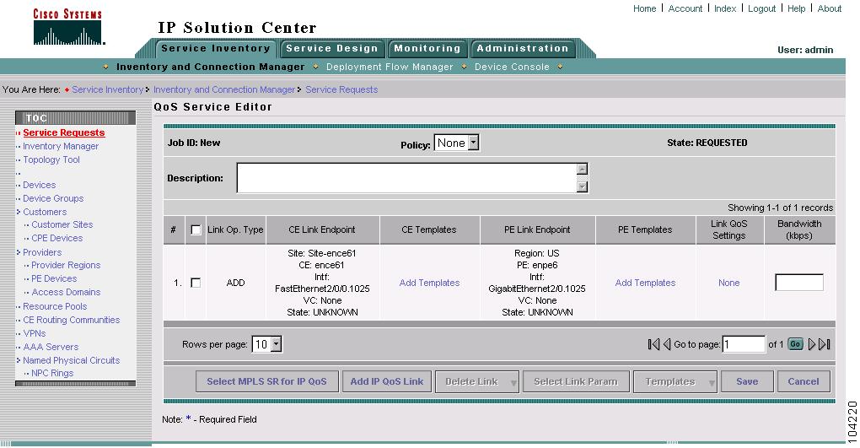Select Device Groups in TOC
The height and width of the screenshot is (448, 860).
click(x=53, y=198)
